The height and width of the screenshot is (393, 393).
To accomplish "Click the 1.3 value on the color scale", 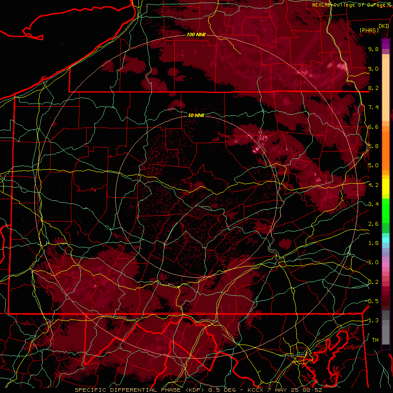I will (x=372, y=321).
